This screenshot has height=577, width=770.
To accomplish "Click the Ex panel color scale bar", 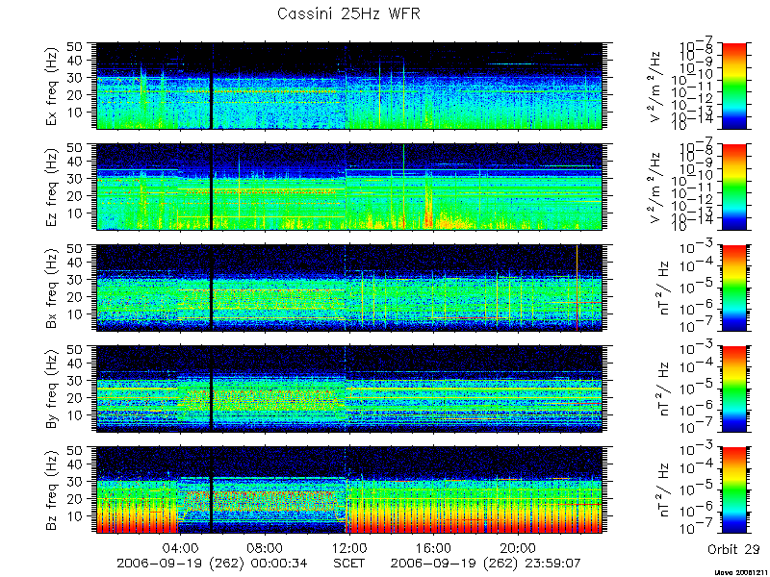I will coord(734,86).
